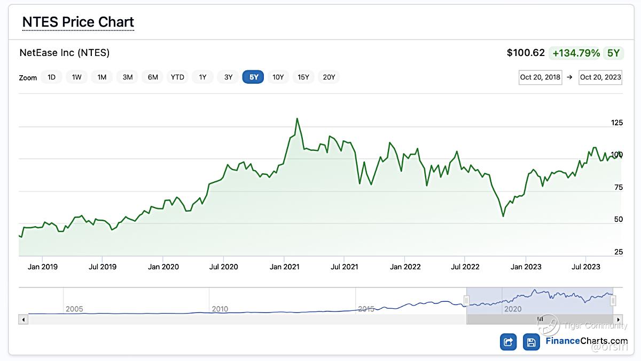Select the 3M zoom range

(x=128, y=77)
